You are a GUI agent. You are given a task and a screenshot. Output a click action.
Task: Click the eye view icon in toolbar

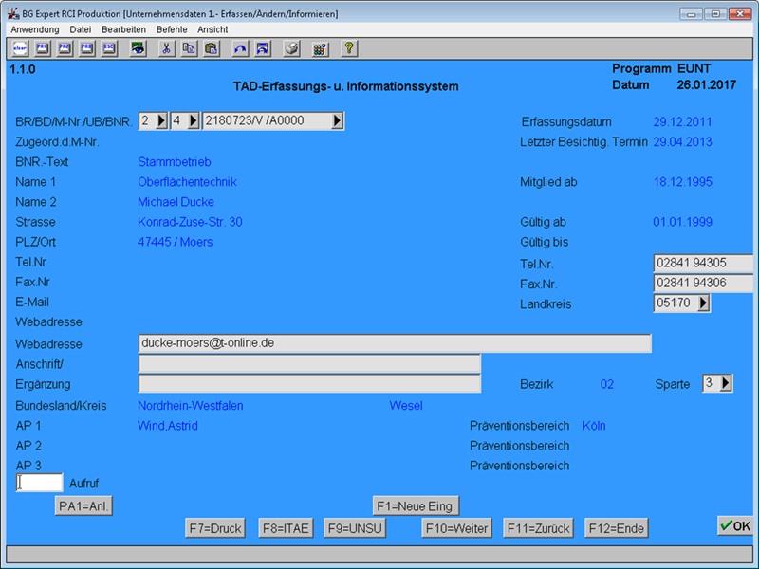point(139,48)
